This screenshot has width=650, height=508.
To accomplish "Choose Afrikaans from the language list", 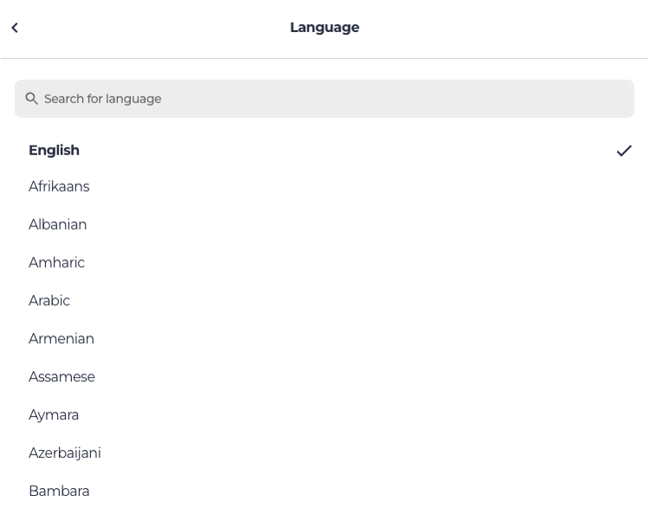I will [59, 186].
